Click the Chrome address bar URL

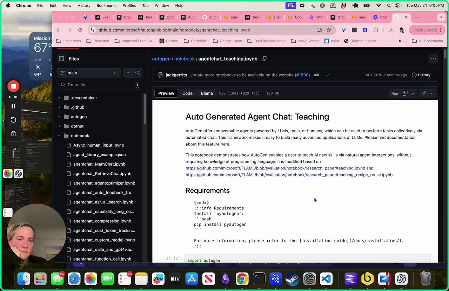[174, 30]
